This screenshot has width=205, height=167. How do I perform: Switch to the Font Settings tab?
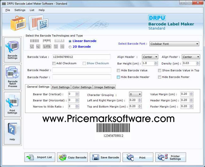pyautogui.click(x=61, y=87)
